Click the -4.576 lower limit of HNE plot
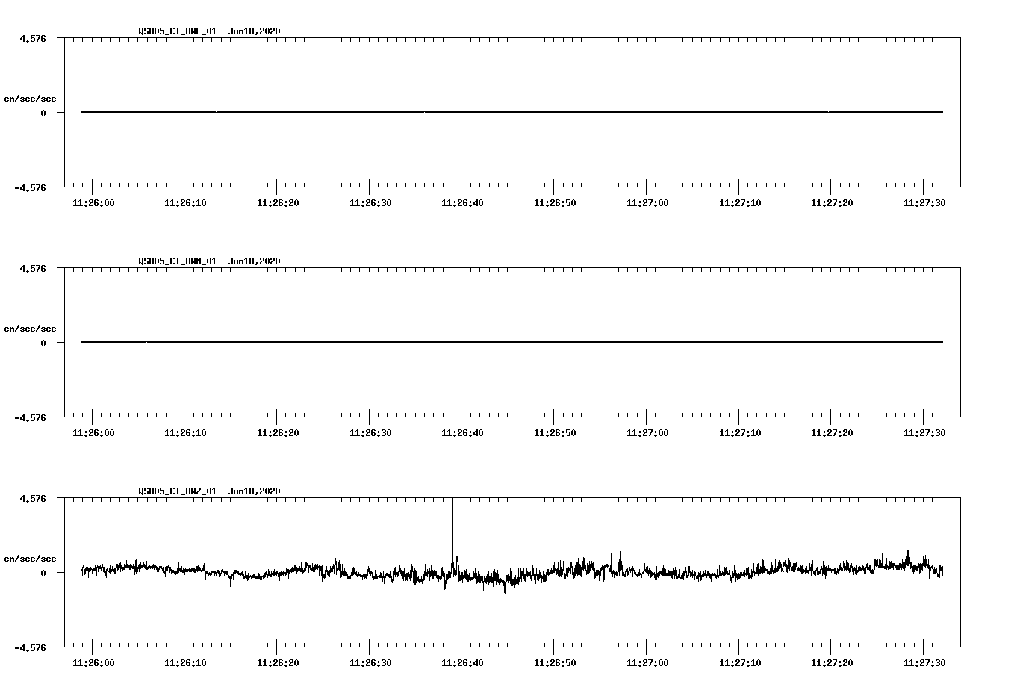 coord(31,187)
